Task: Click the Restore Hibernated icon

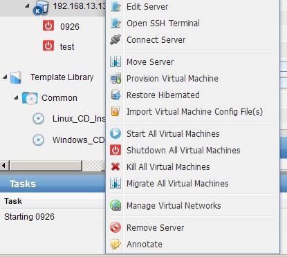Action: pos(115,95)
